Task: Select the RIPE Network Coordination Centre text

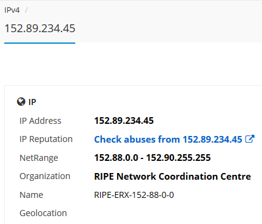Action: 172,176
